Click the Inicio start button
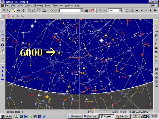 (x=6, y=116)
